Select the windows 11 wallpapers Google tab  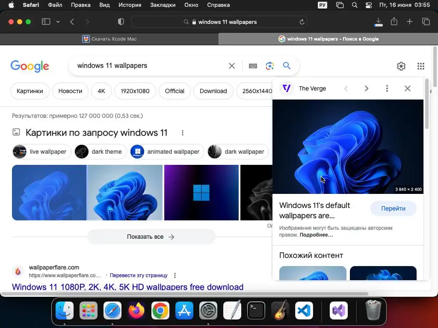coord(328,39)
